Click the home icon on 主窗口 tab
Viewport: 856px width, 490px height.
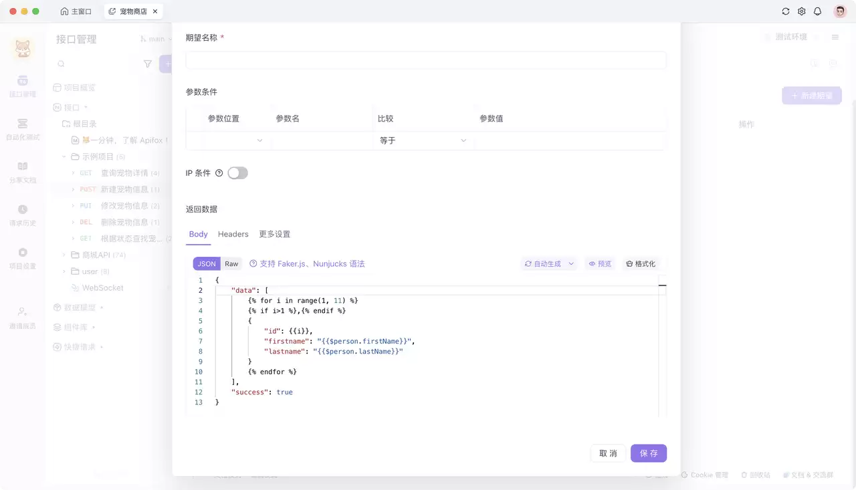64,11
